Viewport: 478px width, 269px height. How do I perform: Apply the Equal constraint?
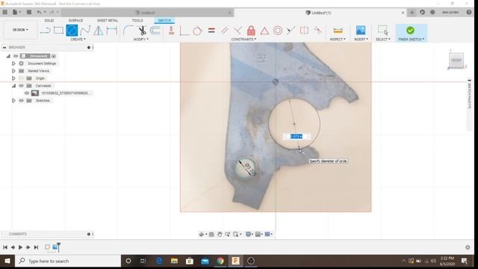pyautogui.click(x=211, y=31)
